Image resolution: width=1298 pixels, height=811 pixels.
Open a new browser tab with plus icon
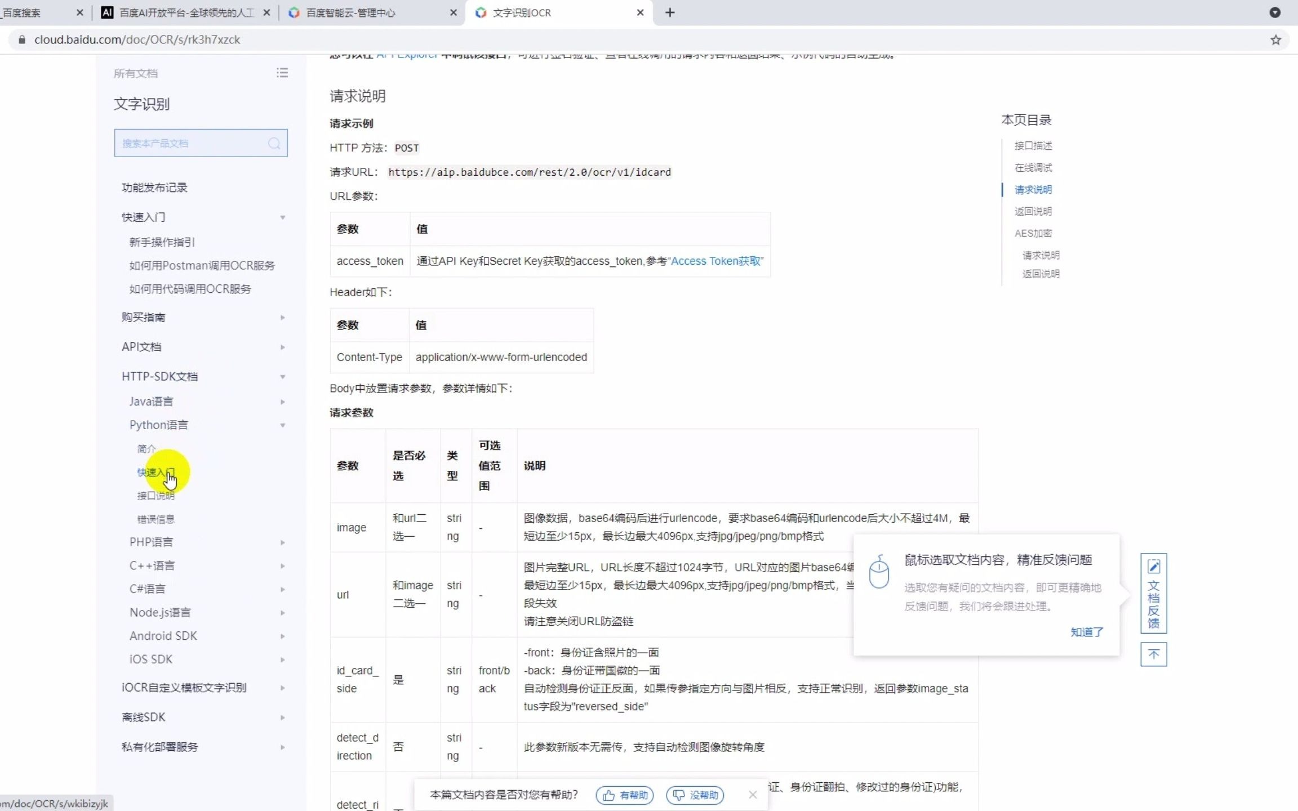[670, 12]
